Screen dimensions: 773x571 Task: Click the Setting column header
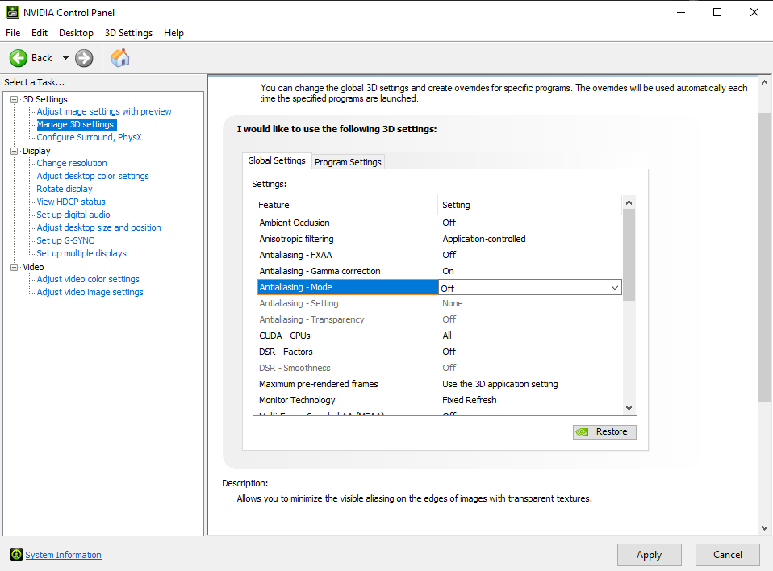coord(530,205)
